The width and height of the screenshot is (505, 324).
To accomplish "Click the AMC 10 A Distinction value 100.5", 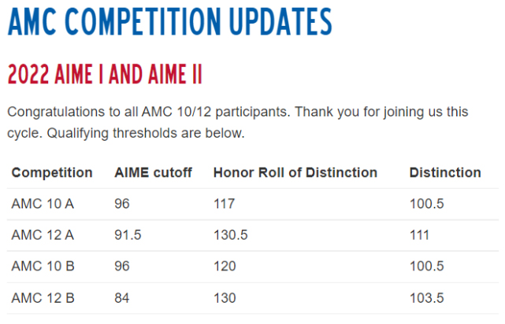I will point(427,204).
